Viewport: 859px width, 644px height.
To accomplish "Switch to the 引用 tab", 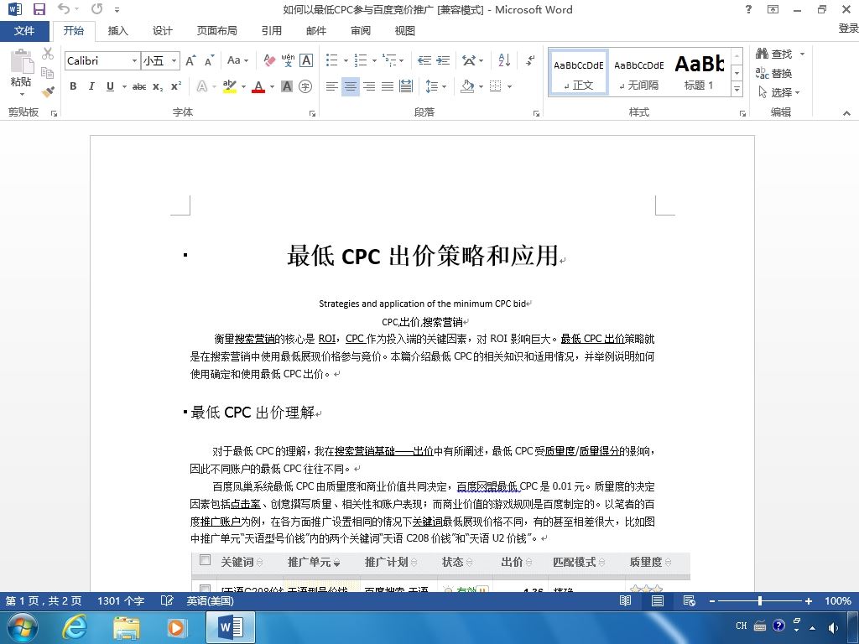I will tap(271, 31).
